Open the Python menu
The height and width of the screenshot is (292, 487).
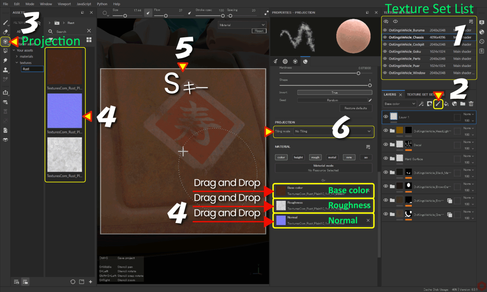(x=102, y=4)
